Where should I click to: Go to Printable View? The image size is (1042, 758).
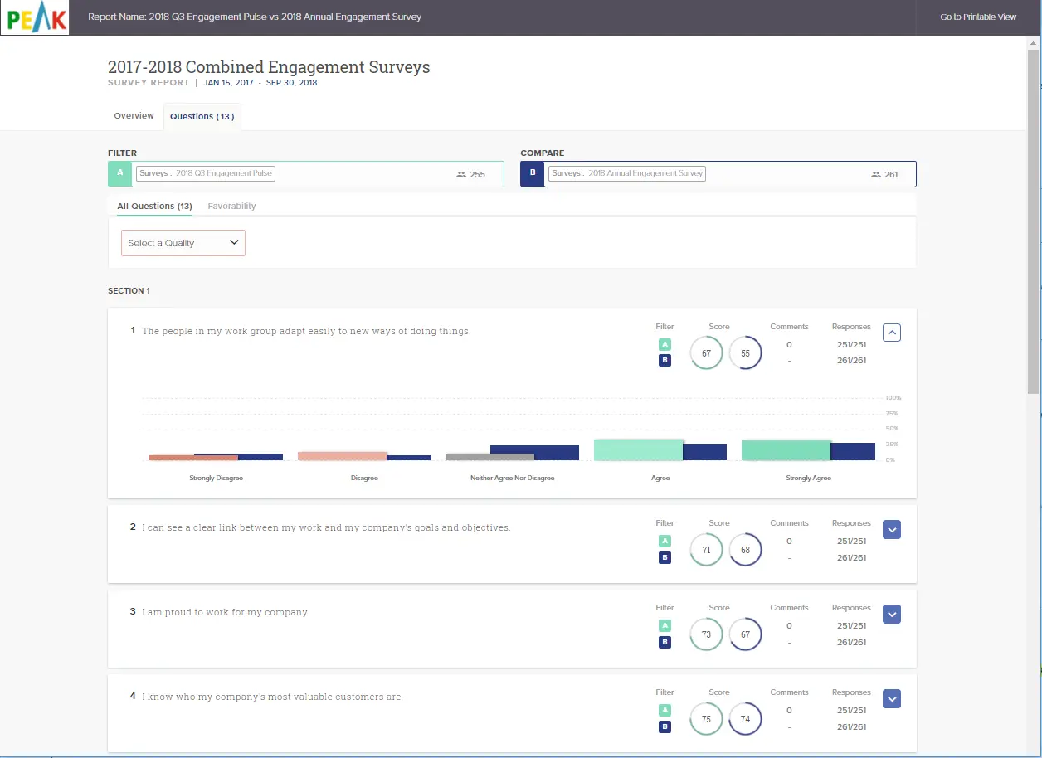[x=977, y=17]
